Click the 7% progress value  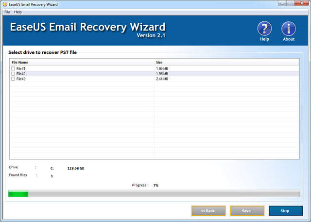point(156,185)
